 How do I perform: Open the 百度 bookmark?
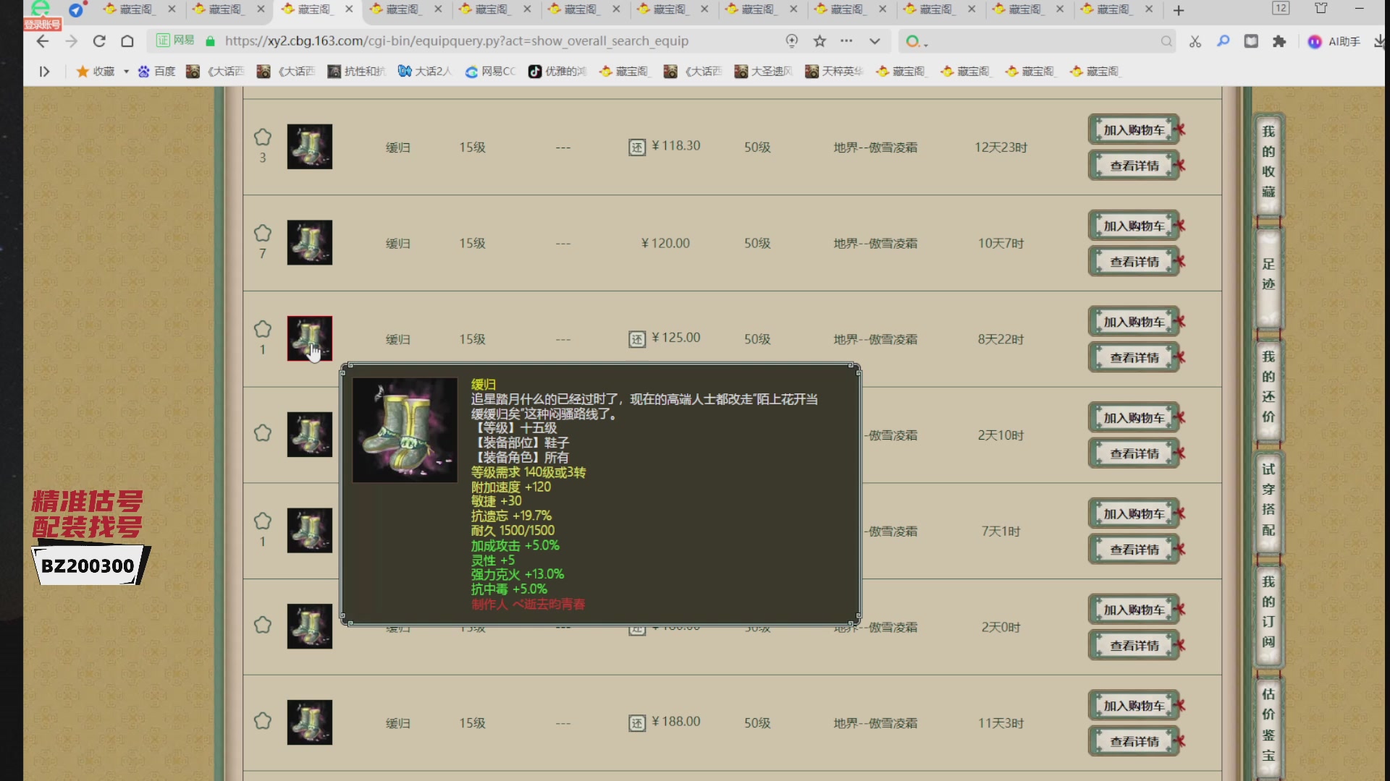tap(156, 71)
